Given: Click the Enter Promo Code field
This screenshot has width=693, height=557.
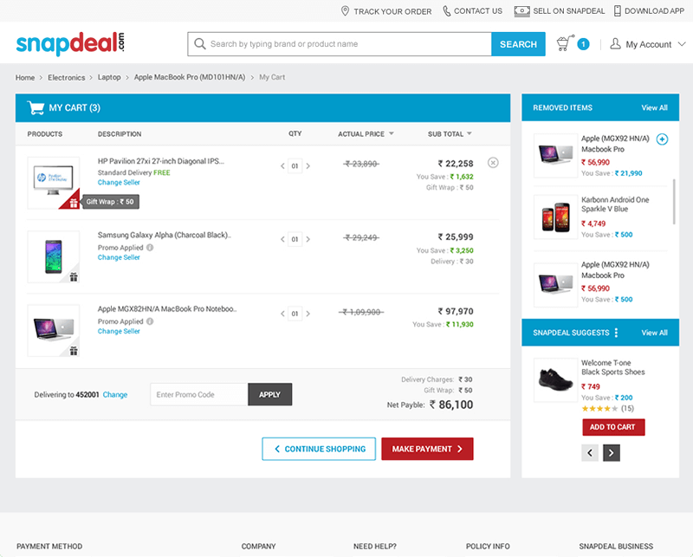Looking at the screenshot, I should [198, 394].
